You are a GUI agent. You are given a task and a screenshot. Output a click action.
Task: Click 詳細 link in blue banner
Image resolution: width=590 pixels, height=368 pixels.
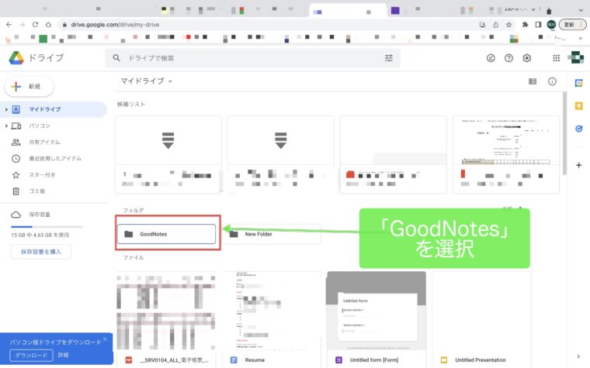coord(63,355)
